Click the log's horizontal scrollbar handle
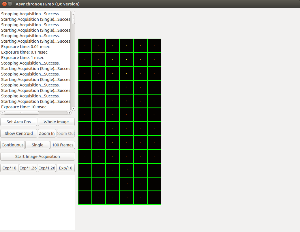The image size is (300, 232). [x=21, y=113]
